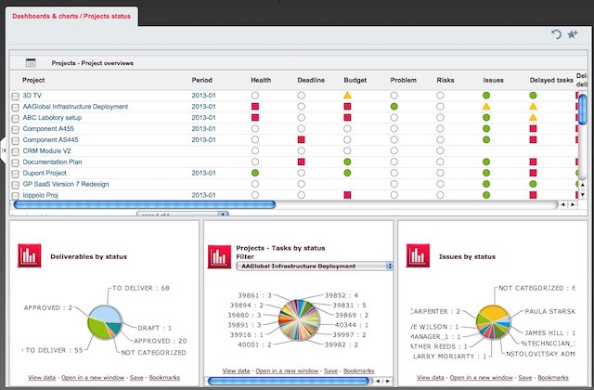Click the yellow Delayed tasks triangle for ABC Labotory setup
Image resolution: width=594 pixels, height=390 pixels.
point(533,118)
